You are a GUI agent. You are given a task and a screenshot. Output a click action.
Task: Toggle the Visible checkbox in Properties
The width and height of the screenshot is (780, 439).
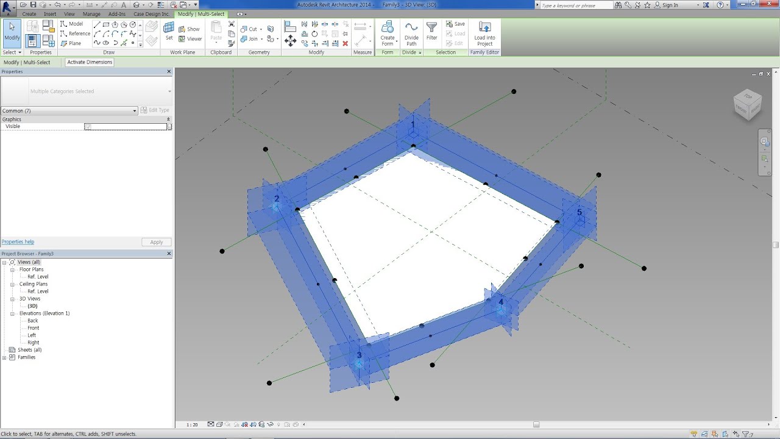88,127
